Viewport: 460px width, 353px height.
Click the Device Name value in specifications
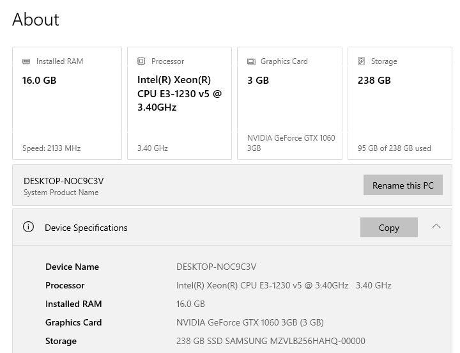tap(216, 267)
